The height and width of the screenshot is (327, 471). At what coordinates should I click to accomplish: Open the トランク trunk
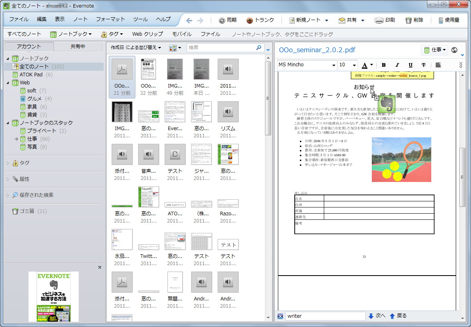260,20
